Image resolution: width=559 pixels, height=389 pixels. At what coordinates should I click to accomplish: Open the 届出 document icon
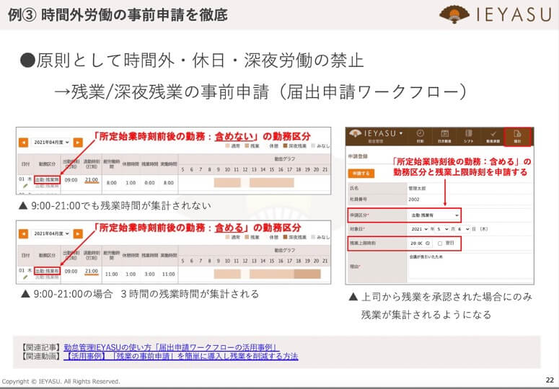(x=517, y=135)
